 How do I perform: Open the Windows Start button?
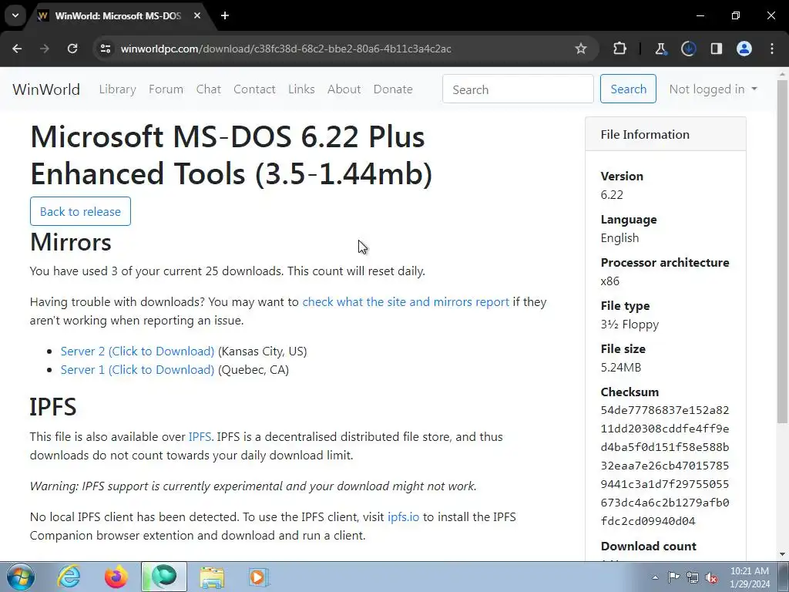[x=21, y=577]
